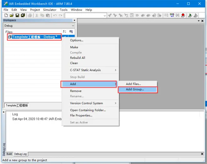Viewport: 207px width, 164px height.
Task: Select Template工程模板 - Debug project node
Action: [x=34, y=37]
